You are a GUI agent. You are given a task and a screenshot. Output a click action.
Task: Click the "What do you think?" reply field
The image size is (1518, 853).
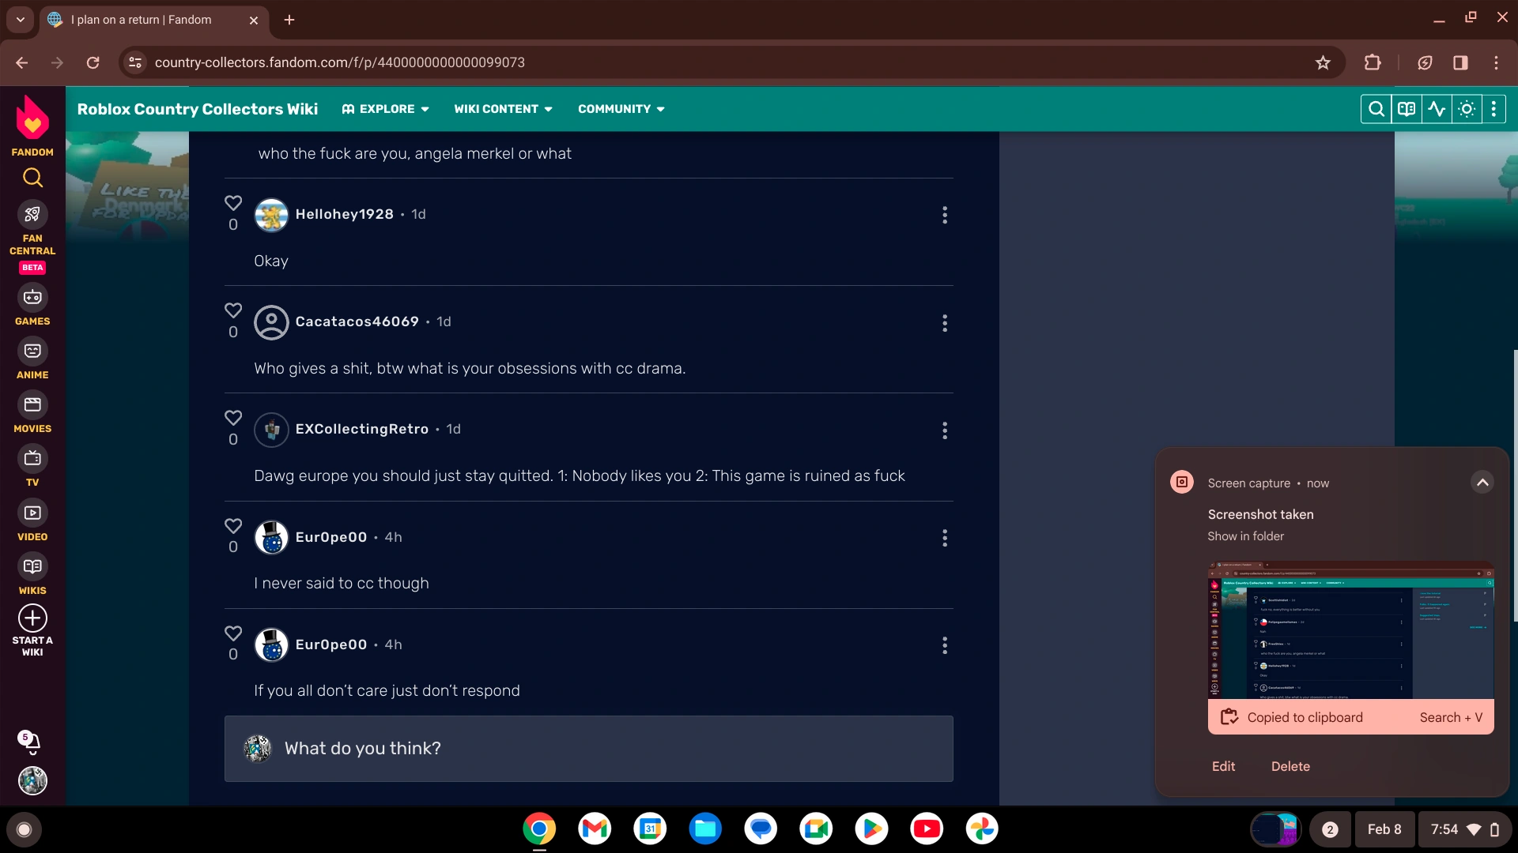pos(588,749)
